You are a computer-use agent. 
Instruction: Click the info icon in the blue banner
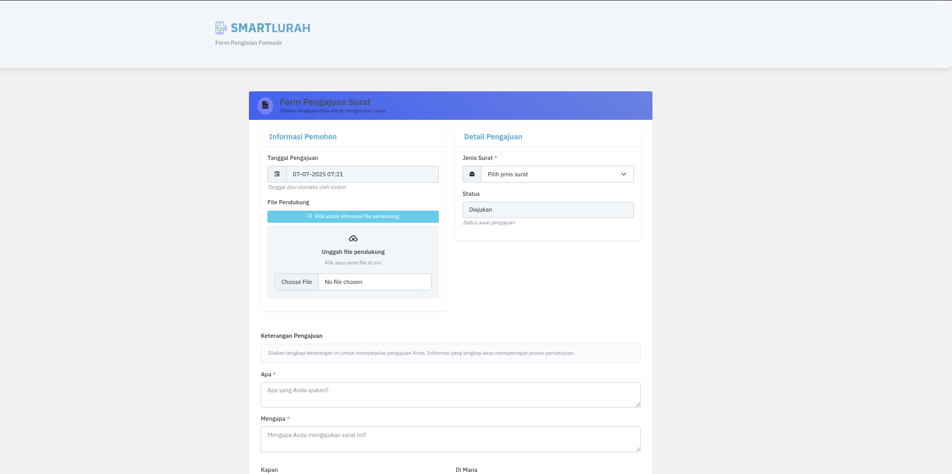coord(310,216)
